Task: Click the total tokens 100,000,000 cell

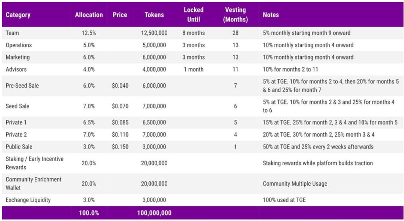Action: (x=154, y=213)
